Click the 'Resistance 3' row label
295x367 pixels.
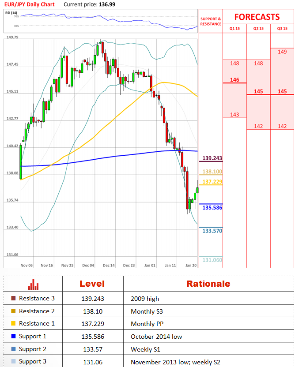click(37, 299)
